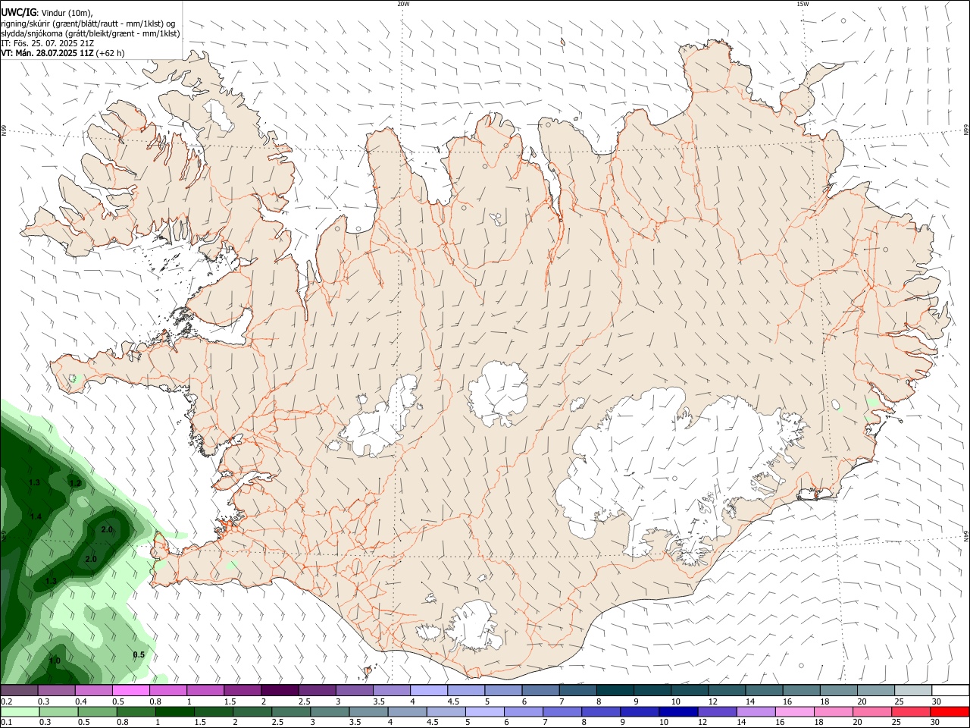Click the '1.2' rain value on the map
This screenshot has width=970, height=728.
pyautogui.click(x=75, y=483)
